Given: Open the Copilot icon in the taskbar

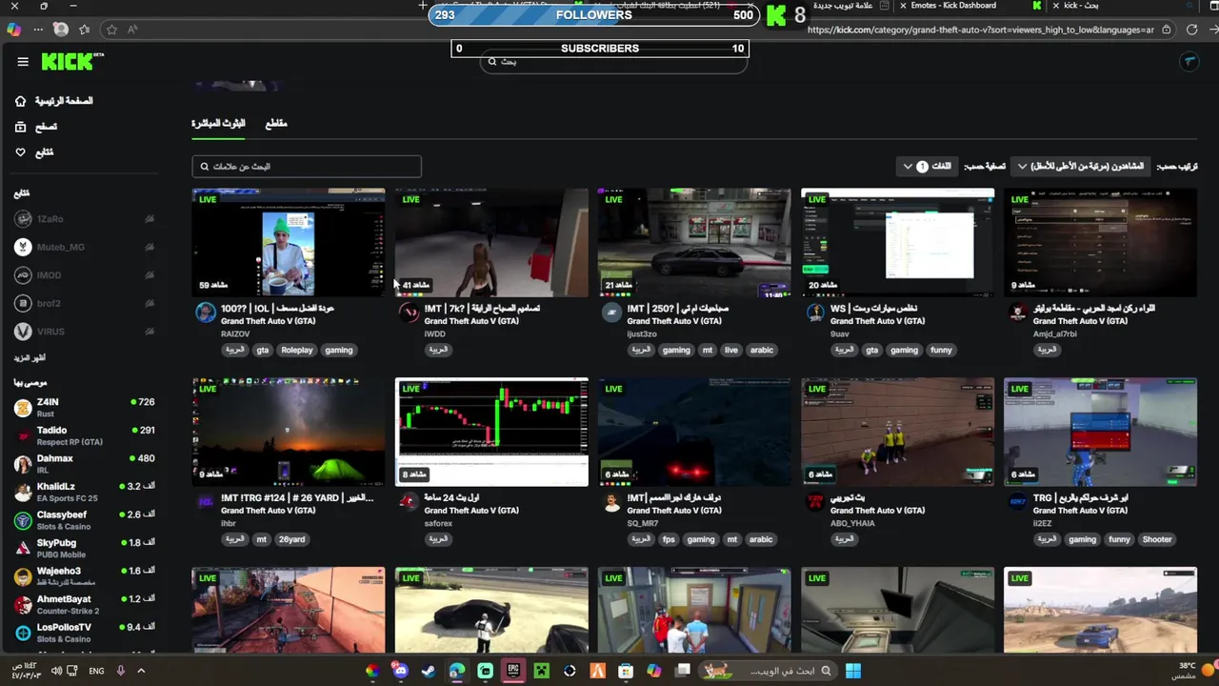Looking at the screenshot, I should pyautogui.click(x=654, y=671).
